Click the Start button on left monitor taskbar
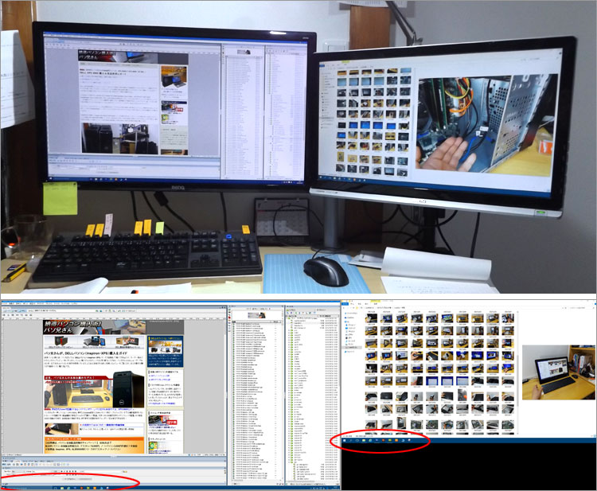This screenshot has height=491, width=597. tap(5, 487)
